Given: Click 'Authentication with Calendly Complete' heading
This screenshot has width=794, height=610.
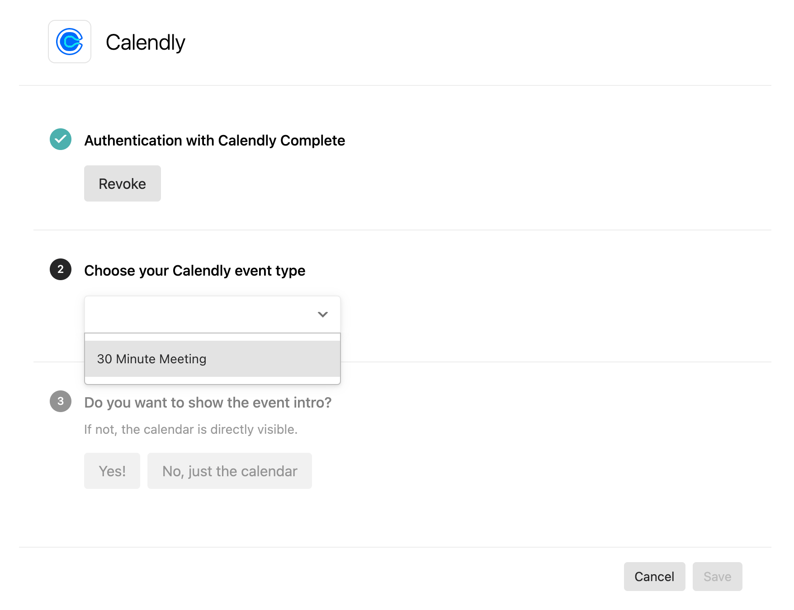Looking at the screenshot, I should pyautogui.click(x=215, y=141).
